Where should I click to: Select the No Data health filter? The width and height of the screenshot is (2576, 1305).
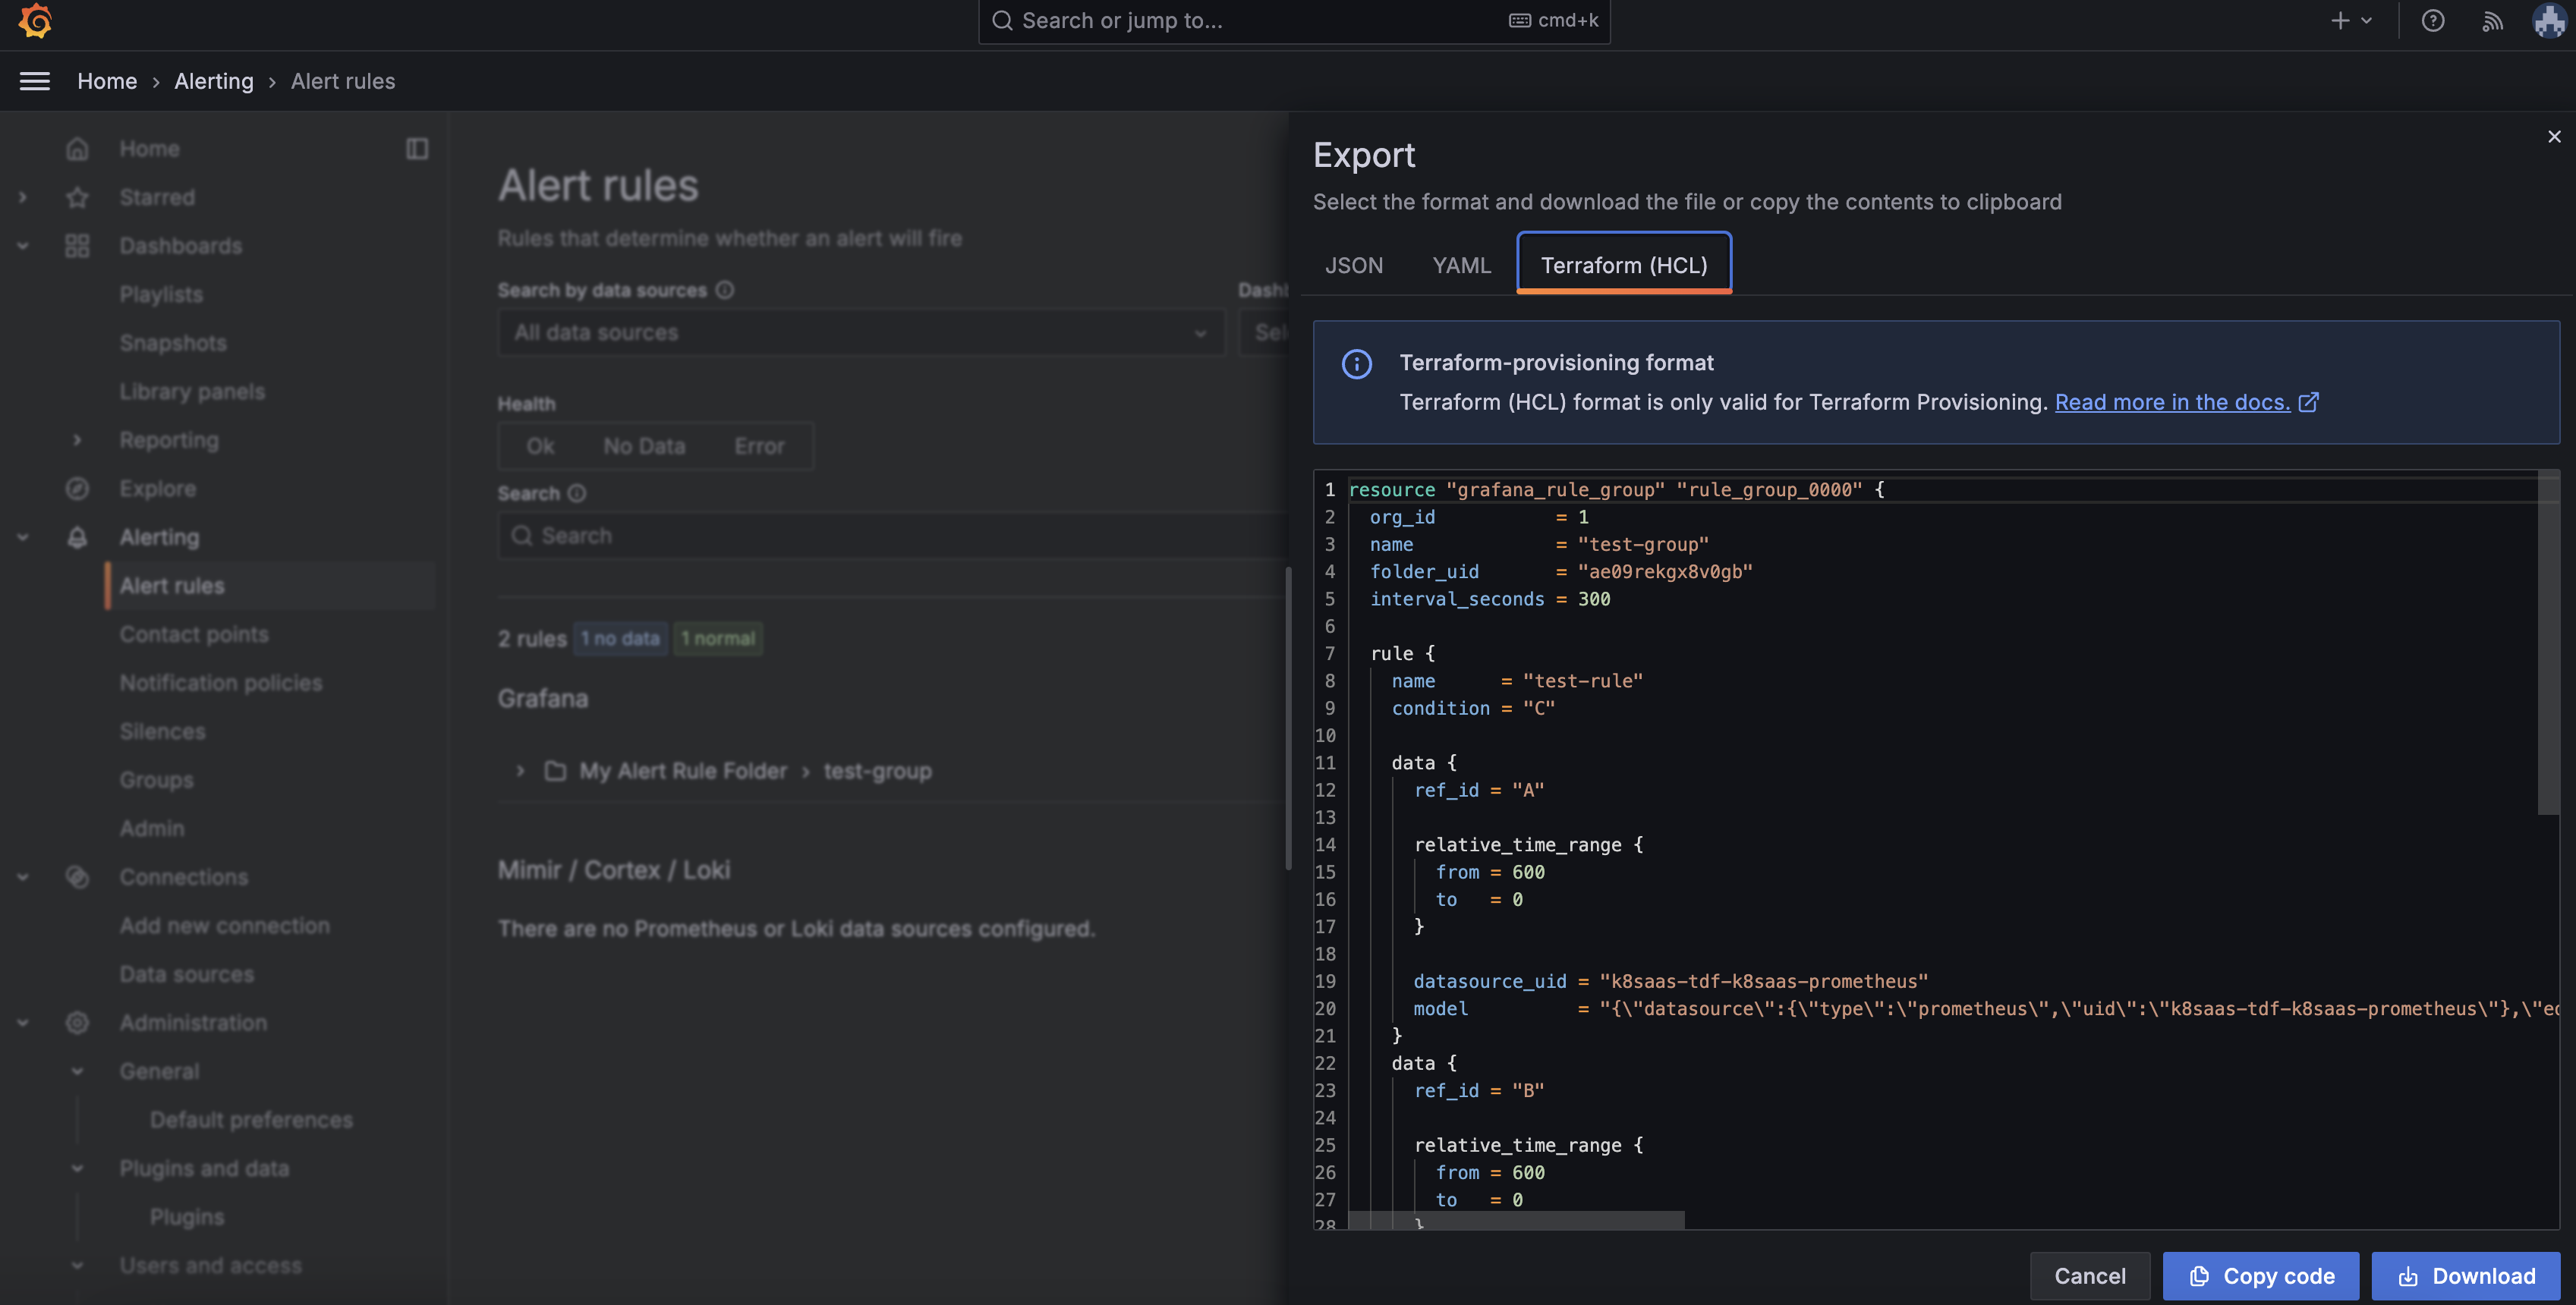644,446
